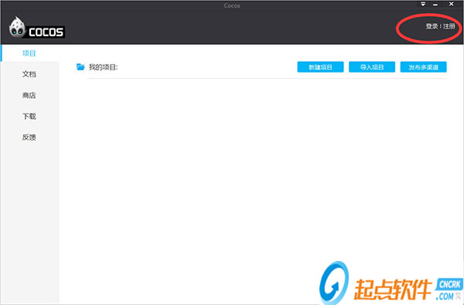Viewport: 464px width, 305px height.
Task: Click the 发布多渠道 (Publish Multi-channel) button
Action: click(424, 67)
